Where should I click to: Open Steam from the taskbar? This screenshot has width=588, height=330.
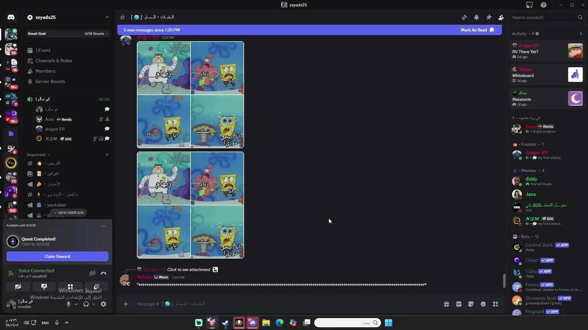(225, 323)
